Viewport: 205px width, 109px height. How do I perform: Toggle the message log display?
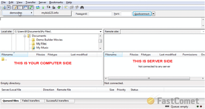(15, 7)
